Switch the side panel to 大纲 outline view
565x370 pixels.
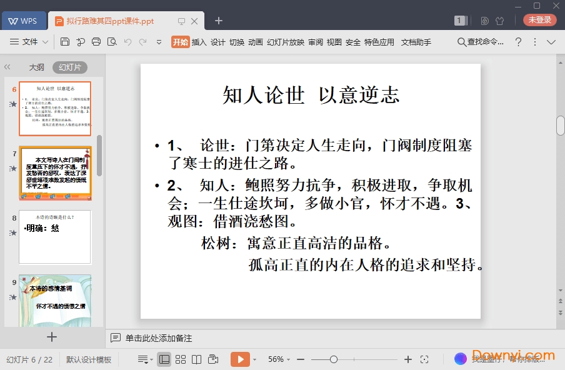[x=36, y=67]
